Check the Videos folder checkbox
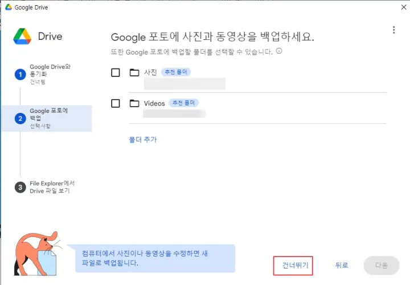 116,103
